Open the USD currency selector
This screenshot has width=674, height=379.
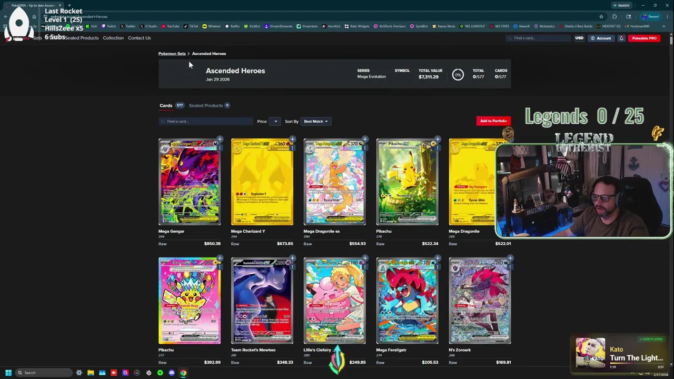click(x=579, y=38)
